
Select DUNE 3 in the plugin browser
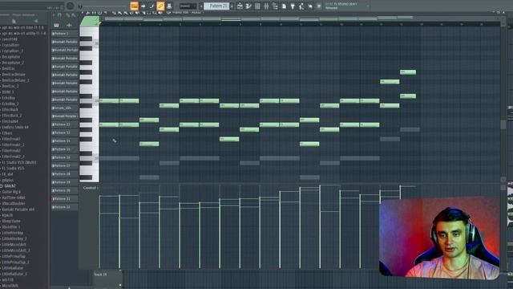tap(7, 92)
